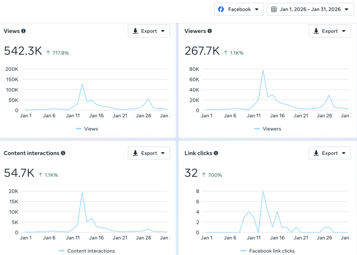Click the Jan 16 label on Views chart
Screen dimensions: 357x255
96,115
